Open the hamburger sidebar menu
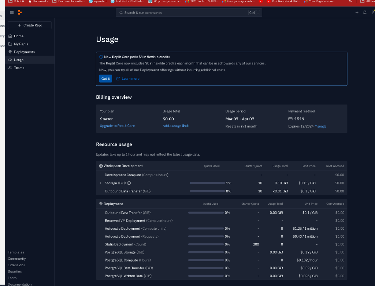 pos(12,12)
